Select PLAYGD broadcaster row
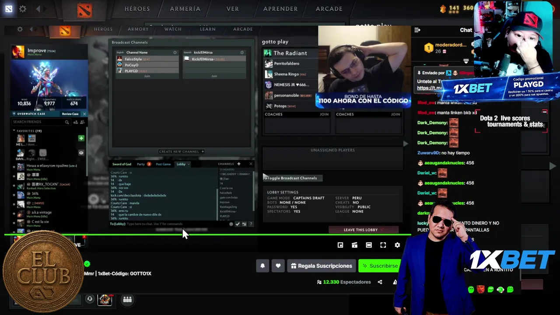Image resolution: width=560 pixels, height=315 pixels. click(147, 71)
